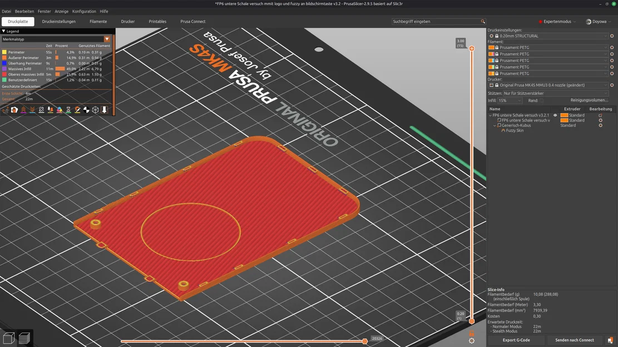Open Anzeige menu
The height and width of the screenshot is (347, 618).
pyautogui.click(x=62, y=12)
